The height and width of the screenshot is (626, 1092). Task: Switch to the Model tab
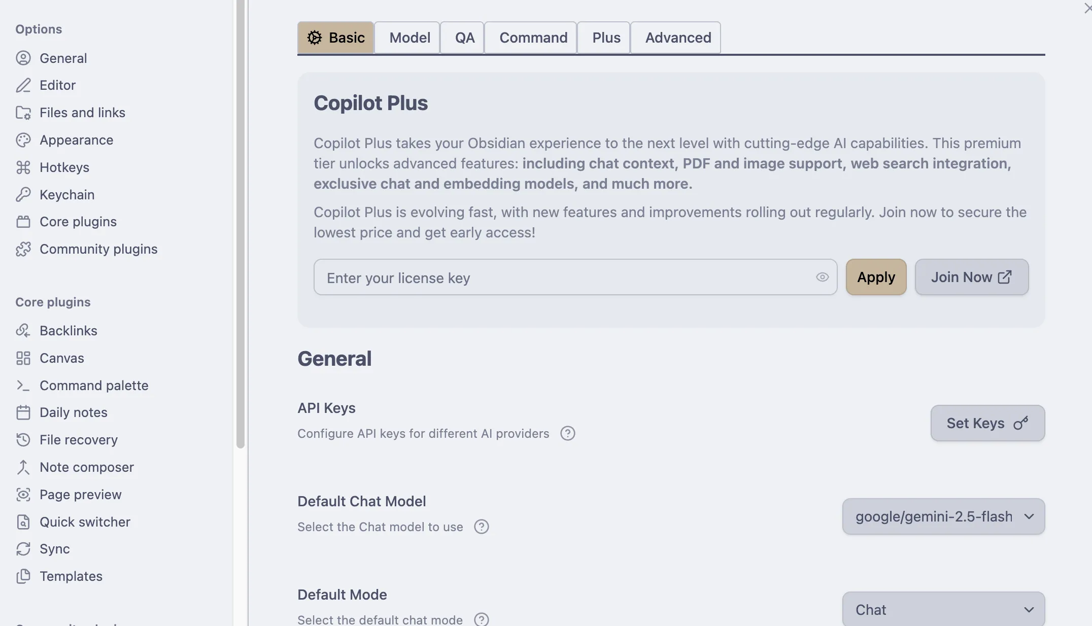pyautogui.click(x=409, y=38)
